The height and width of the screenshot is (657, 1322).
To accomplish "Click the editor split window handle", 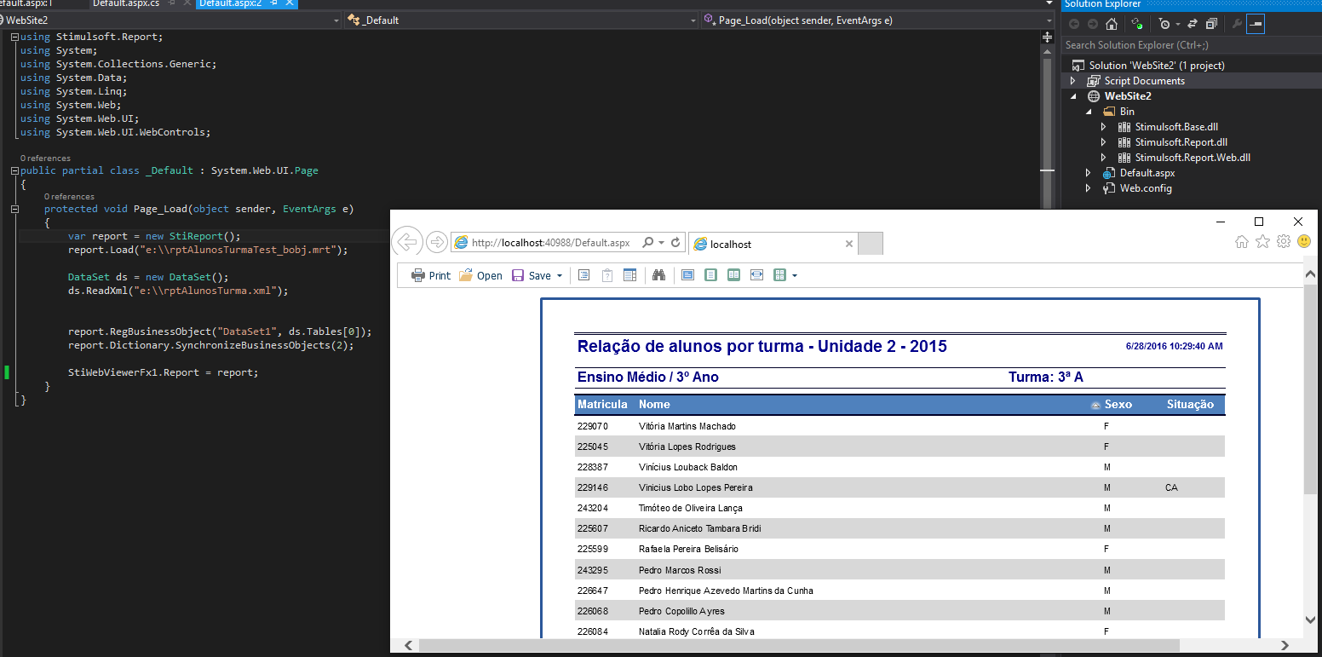I will click(x=1048, y=37).
